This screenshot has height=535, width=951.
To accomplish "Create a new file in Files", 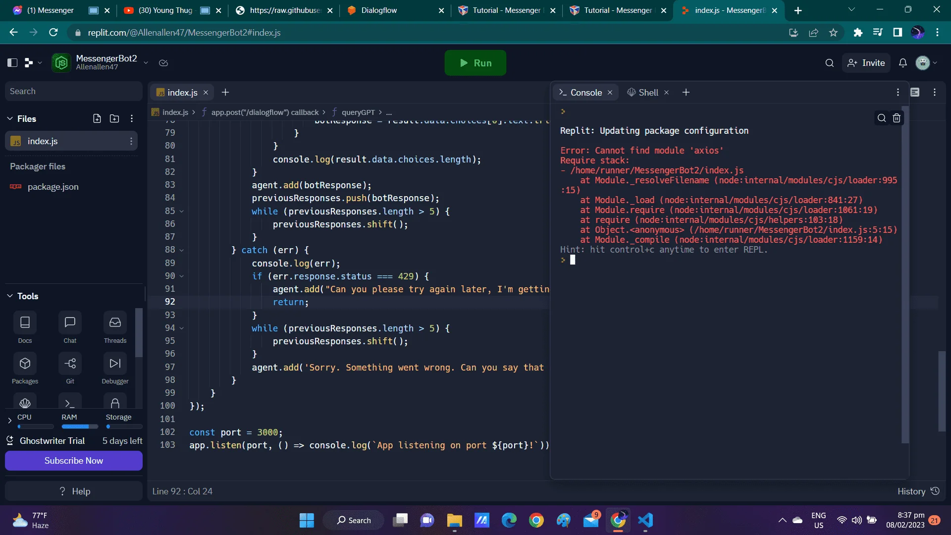I will (x=97, y=118).
